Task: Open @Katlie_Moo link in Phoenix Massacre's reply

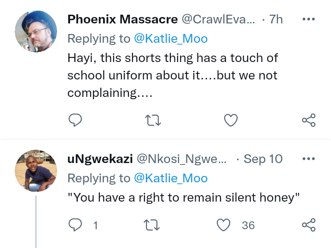Action: click(x=170, y=39)
